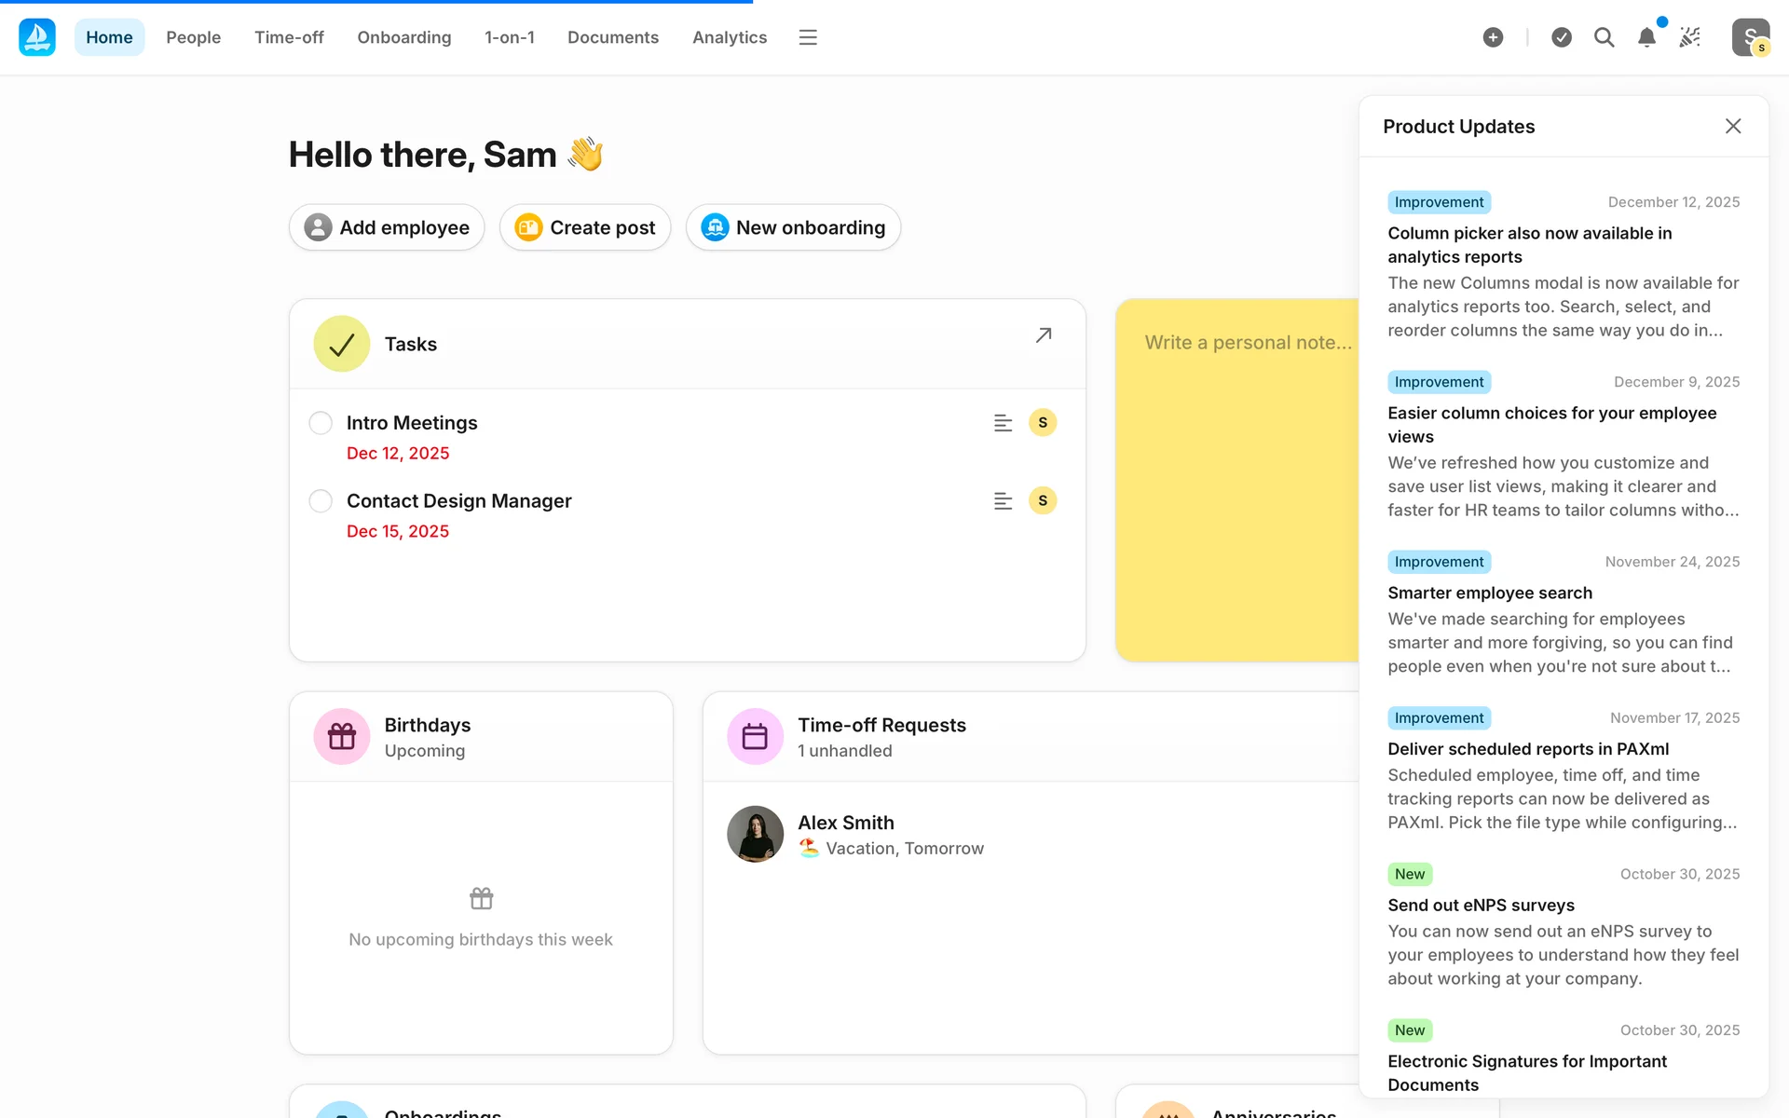The width and height of the screenshot is (1789, 1118).
Task: Close the Product Updates panel
Action: click(1732, 126)
